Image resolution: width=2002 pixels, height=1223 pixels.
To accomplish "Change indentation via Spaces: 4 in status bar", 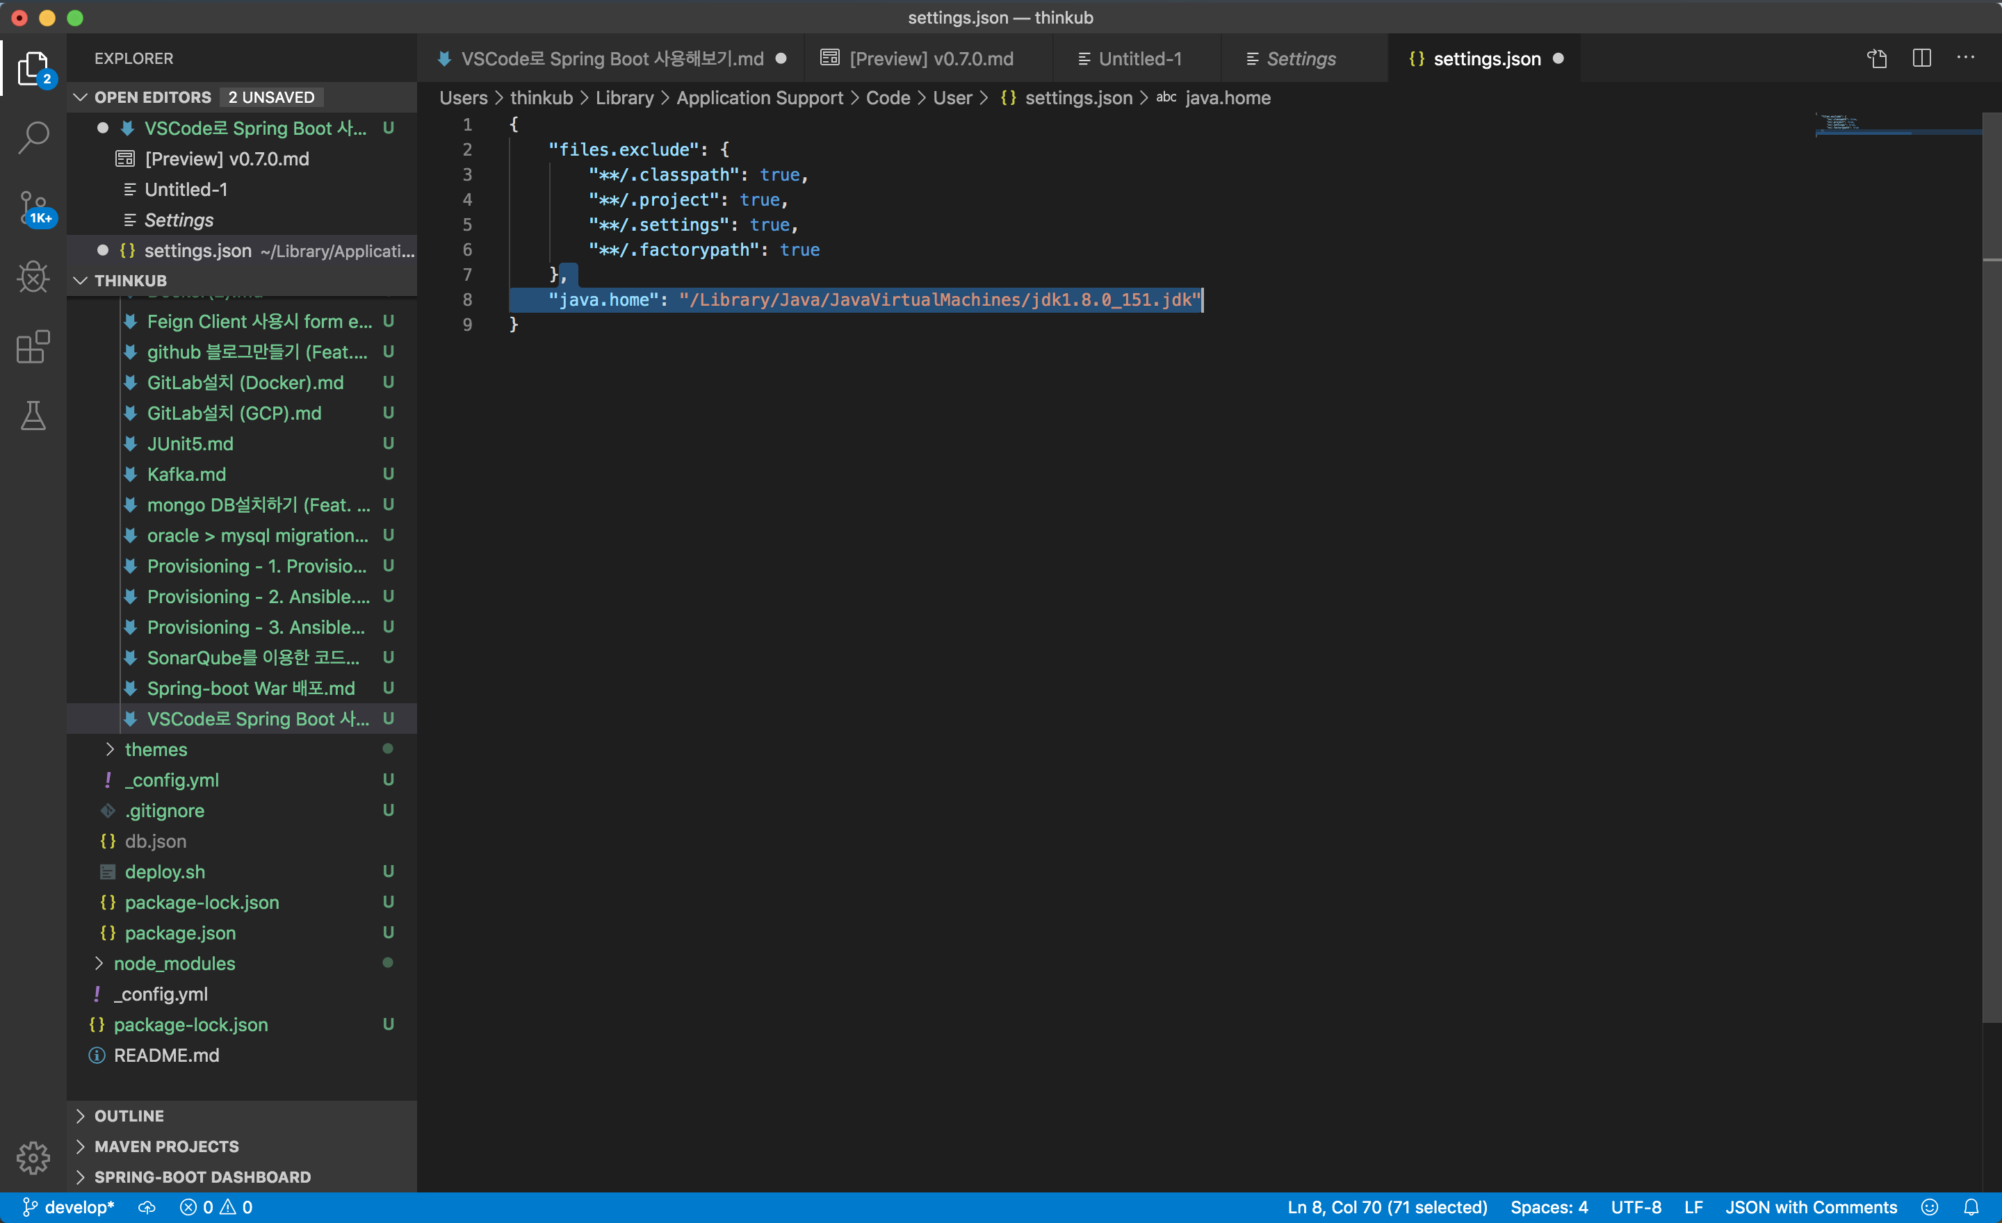I will point(1549,1207).
